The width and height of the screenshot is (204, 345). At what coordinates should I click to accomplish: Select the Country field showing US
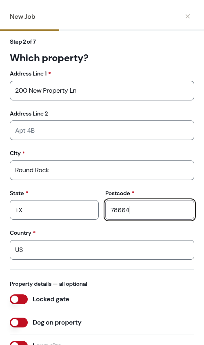click(102, 250)
